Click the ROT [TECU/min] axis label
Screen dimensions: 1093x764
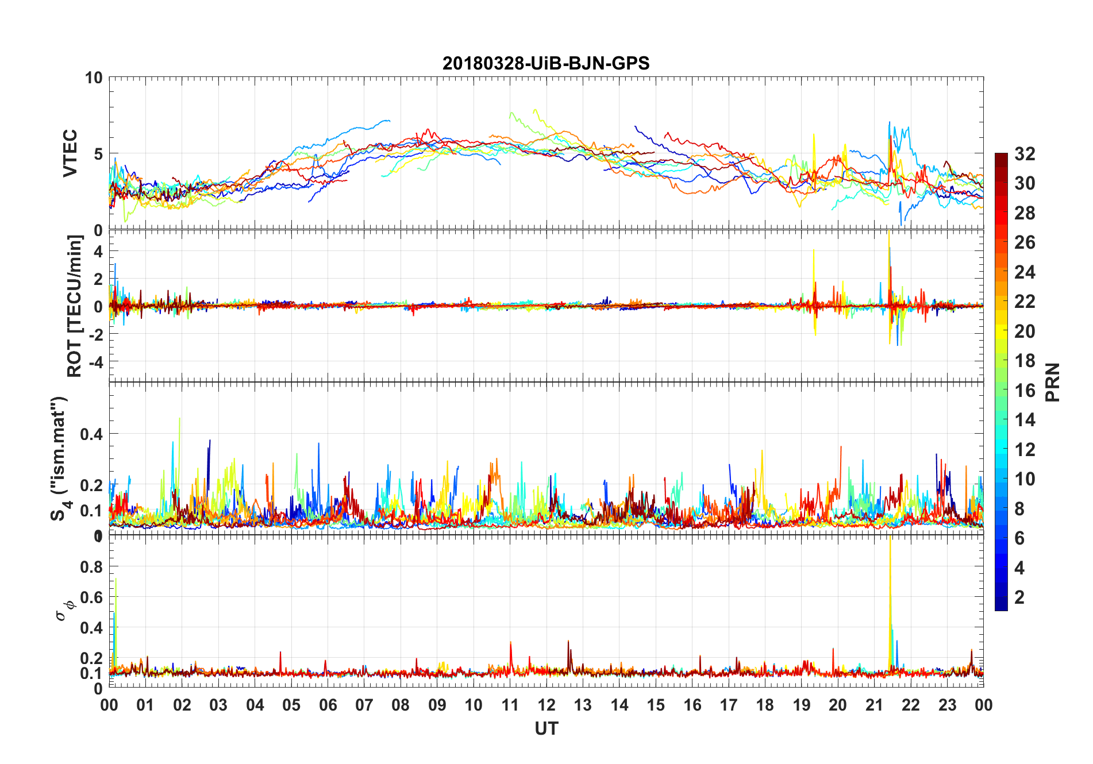[x=75, y=306]
